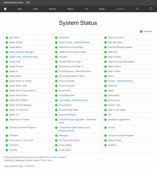
Task: Click the Apple Arcade entry
Action: pos(16,42)
